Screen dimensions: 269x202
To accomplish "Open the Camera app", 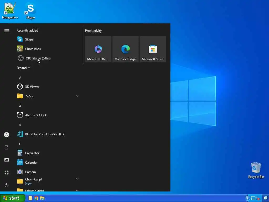I will (x=48, y=172).
